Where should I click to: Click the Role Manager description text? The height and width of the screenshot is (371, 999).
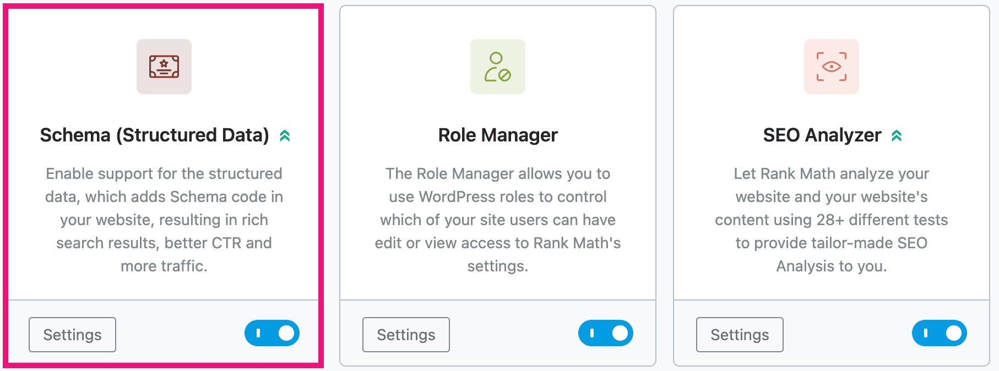click(497, 220)
